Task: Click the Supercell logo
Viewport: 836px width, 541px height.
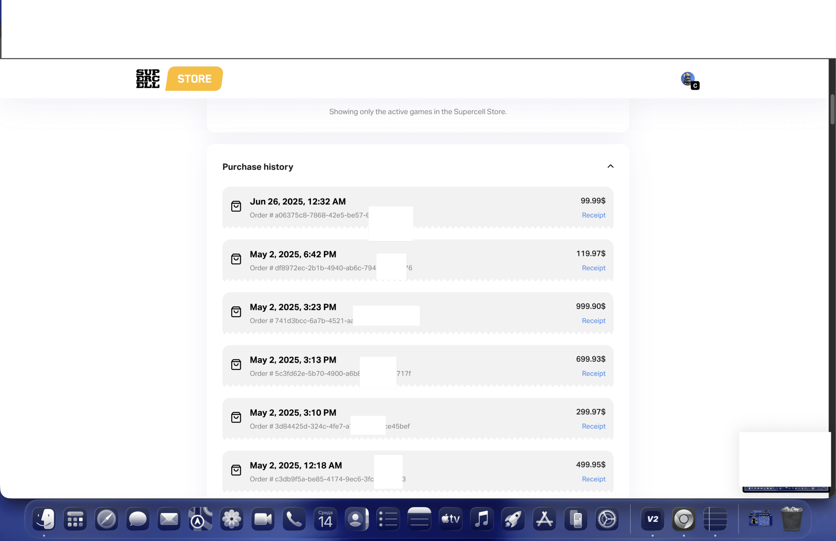Action: [148, 79]
